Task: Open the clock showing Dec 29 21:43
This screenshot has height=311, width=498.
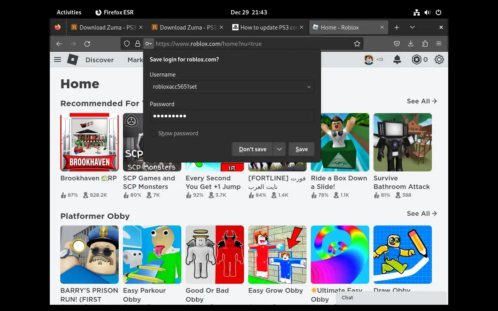Action: (x=249, y=12)
